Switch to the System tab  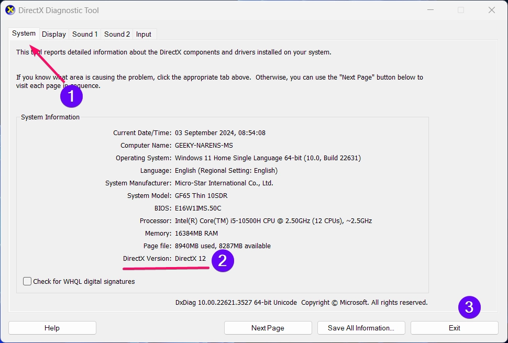(24, 34)
